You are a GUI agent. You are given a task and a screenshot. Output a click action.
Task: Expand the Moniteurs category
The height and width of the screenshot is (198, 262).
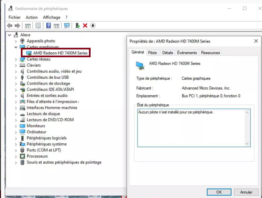tap(16, 126)
